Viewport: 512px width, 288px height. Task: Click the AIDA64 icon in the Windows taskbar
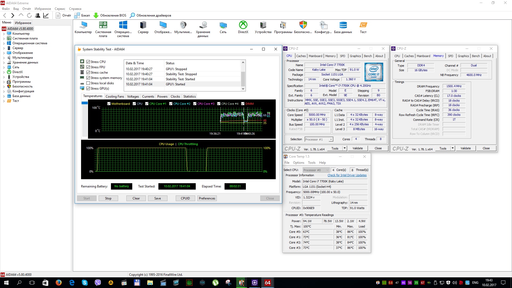point(267,283)
